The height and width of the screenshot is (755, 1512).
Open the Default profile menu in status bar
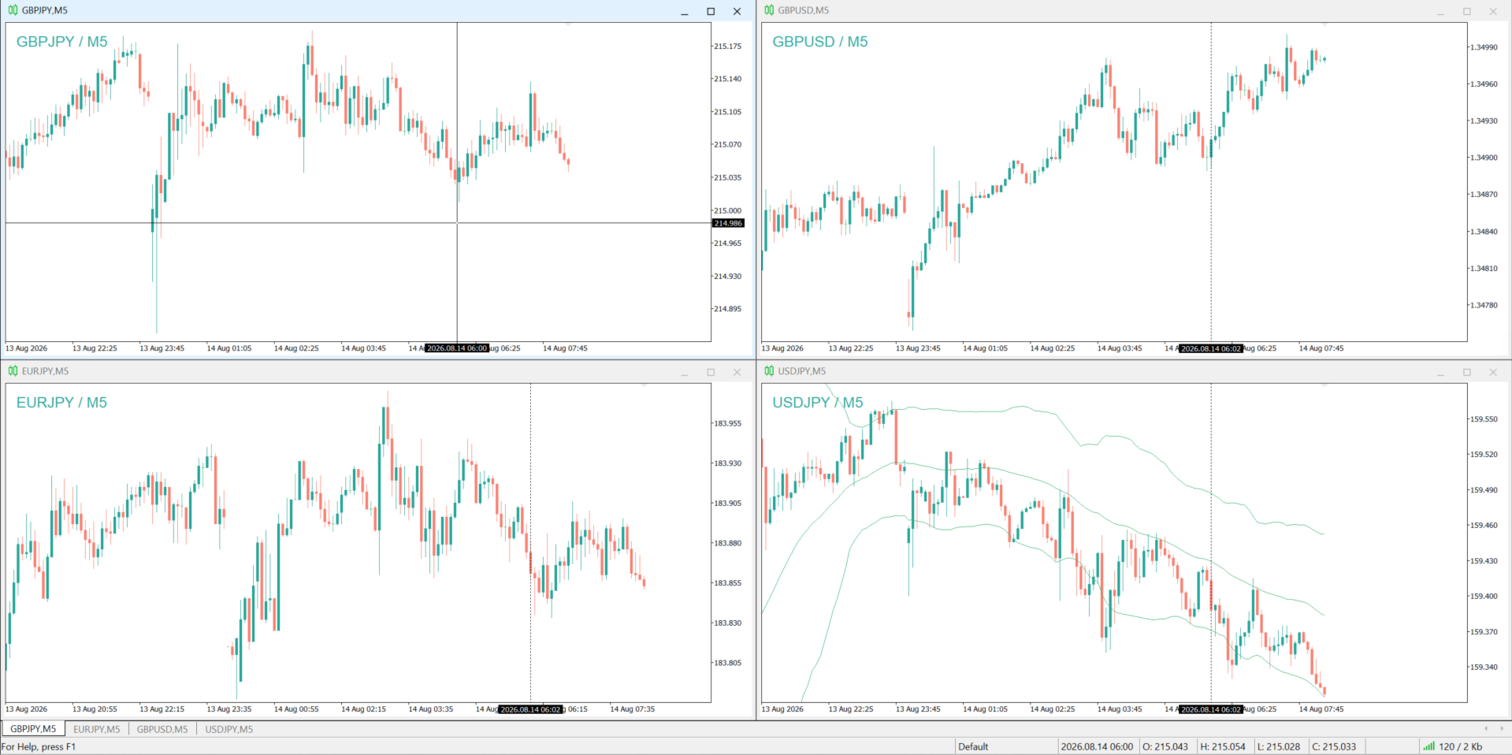pos(973,746)
